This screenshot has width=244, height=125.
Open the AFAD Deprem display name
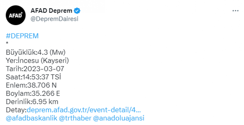point(52,11)
